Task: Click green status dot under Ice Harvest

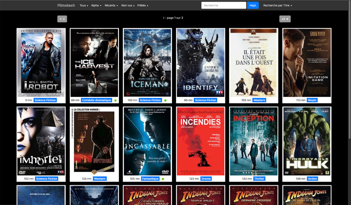Action: (x=115, y=100)
